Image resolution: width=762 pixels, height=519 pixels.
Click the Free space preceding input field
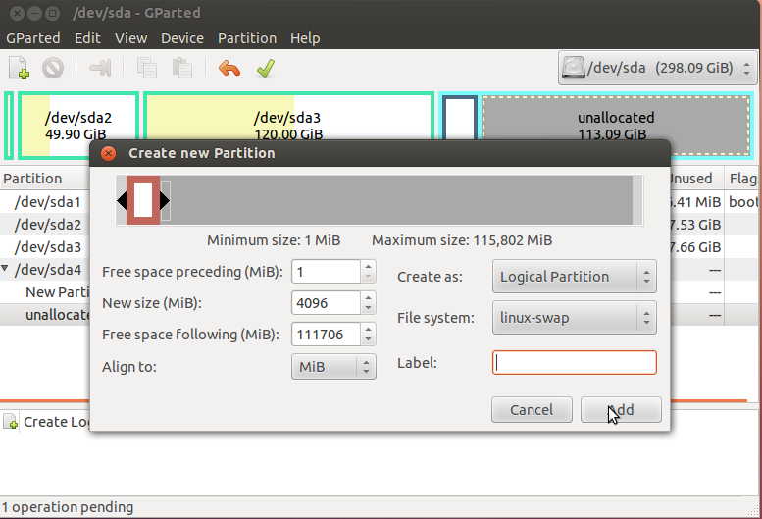pyautogui.click(x=327, y=271)
